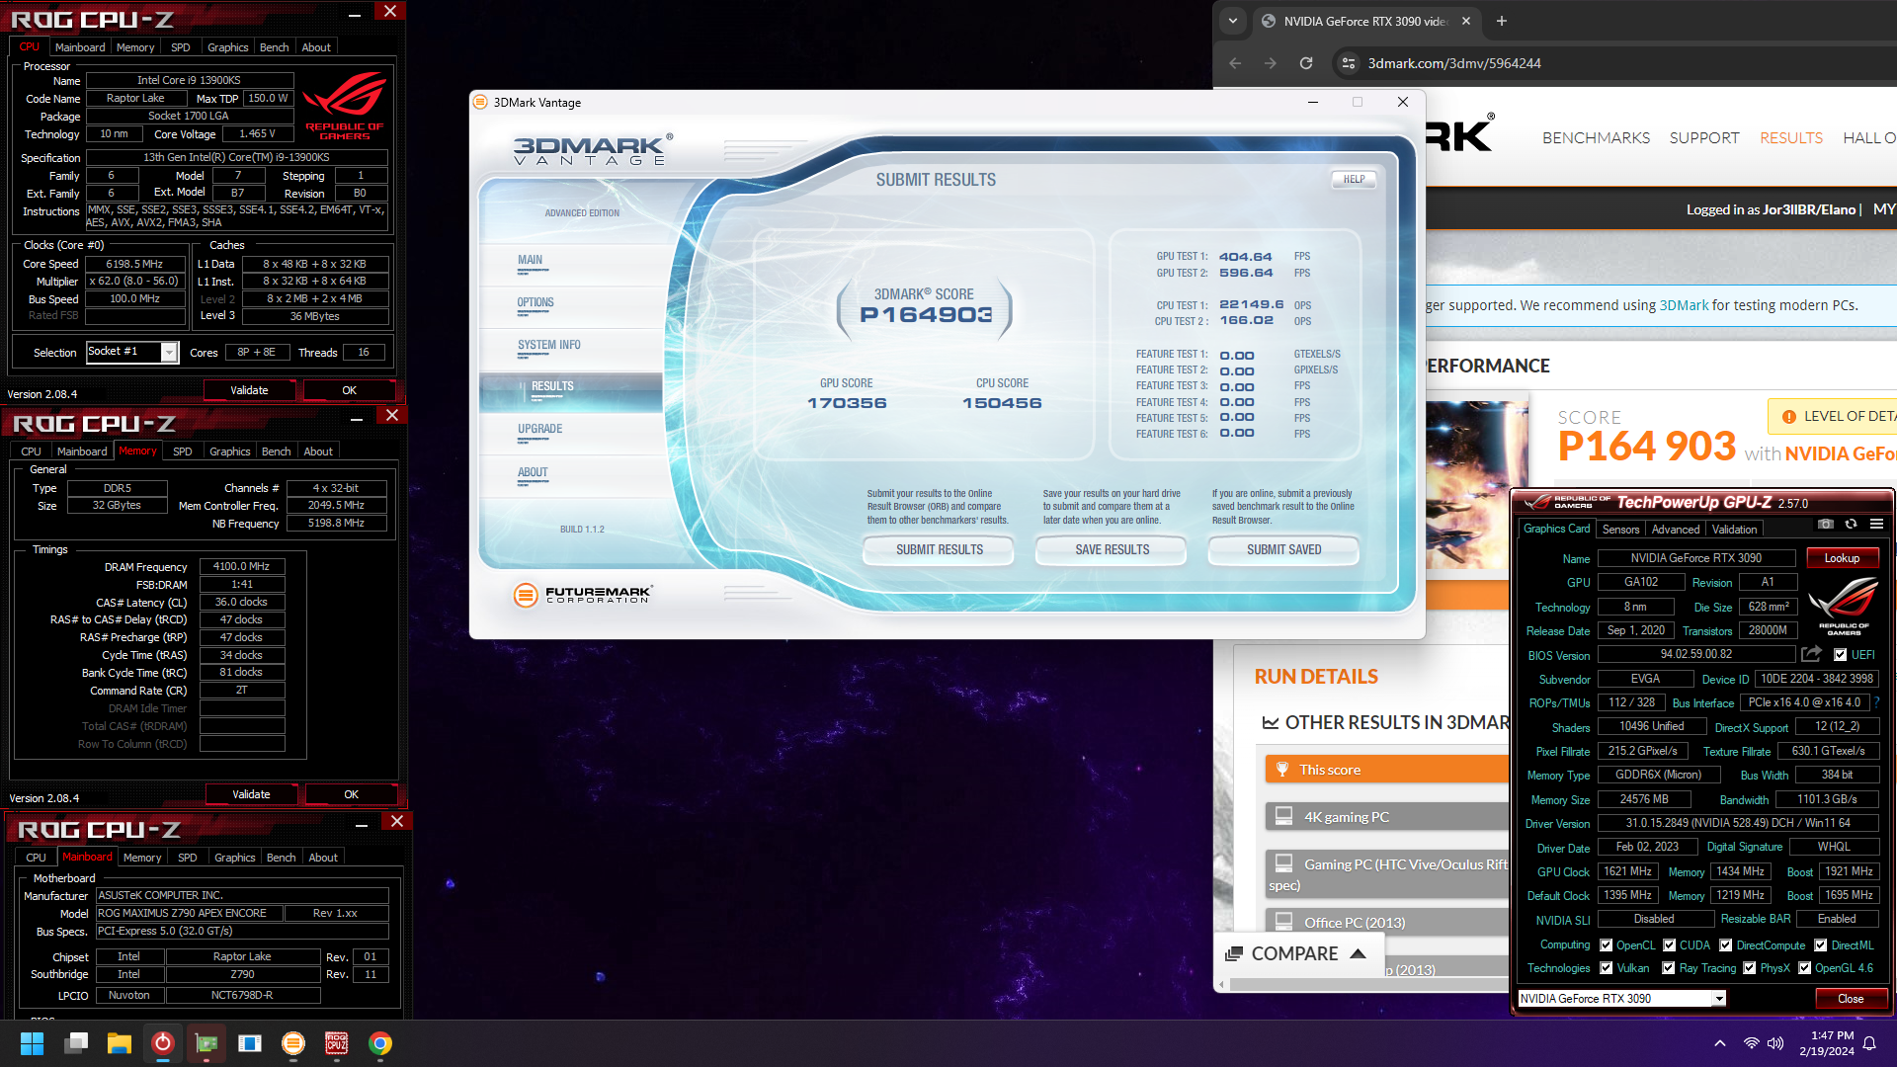The height and width of the screenshot is (1067, 1897).
Task: Click the 3DMark Vantage orange taskbar icon
Action: (x=293, y=1043)
